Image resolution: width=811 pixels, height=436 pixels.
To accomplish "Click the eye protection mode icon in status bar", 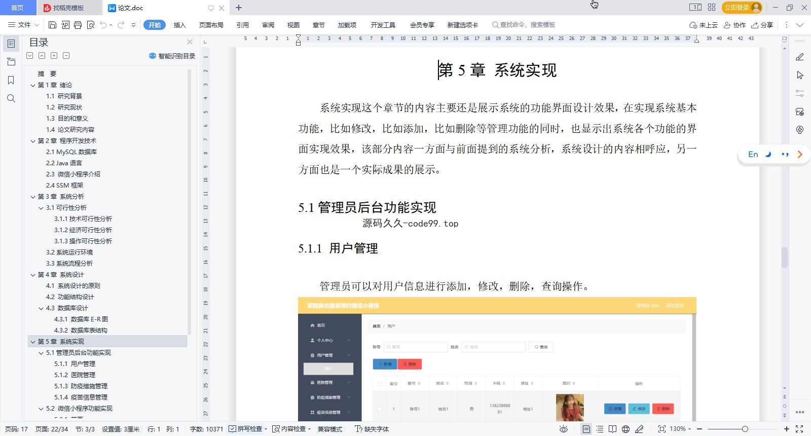I will point(563,429).
